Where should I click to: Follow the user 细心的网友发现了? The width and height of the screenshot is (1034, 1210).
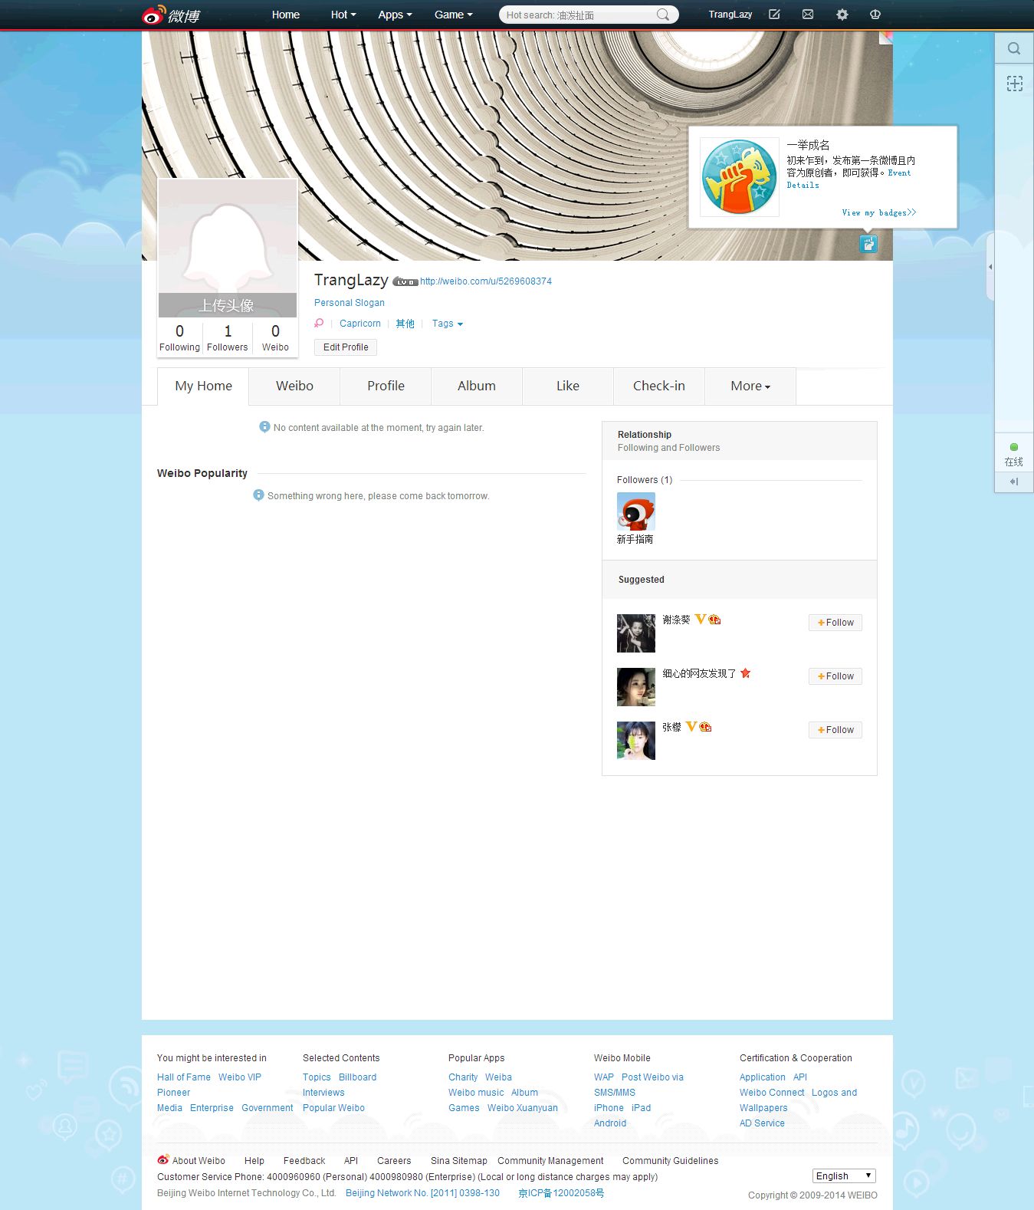pyautogui.click(x=835, y=676)
